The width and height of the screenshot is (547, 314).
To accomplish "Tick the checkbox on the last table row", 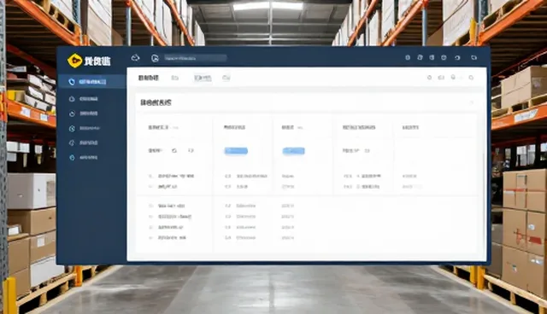I will click(x=150, y=238).
